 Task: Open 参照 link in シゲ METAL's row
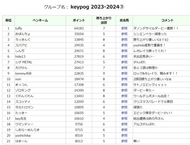pyautogui.click(x=124, y=62)
